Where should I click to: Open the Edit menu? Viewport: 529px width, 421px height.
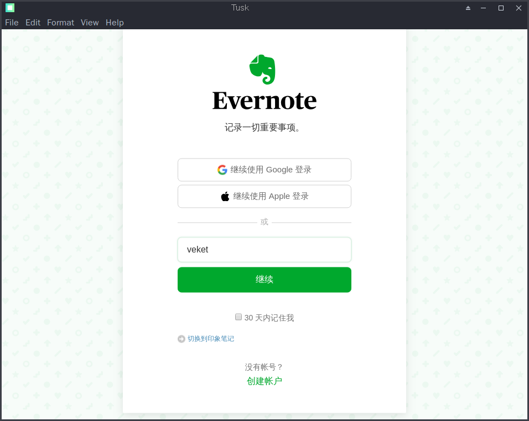33,23
